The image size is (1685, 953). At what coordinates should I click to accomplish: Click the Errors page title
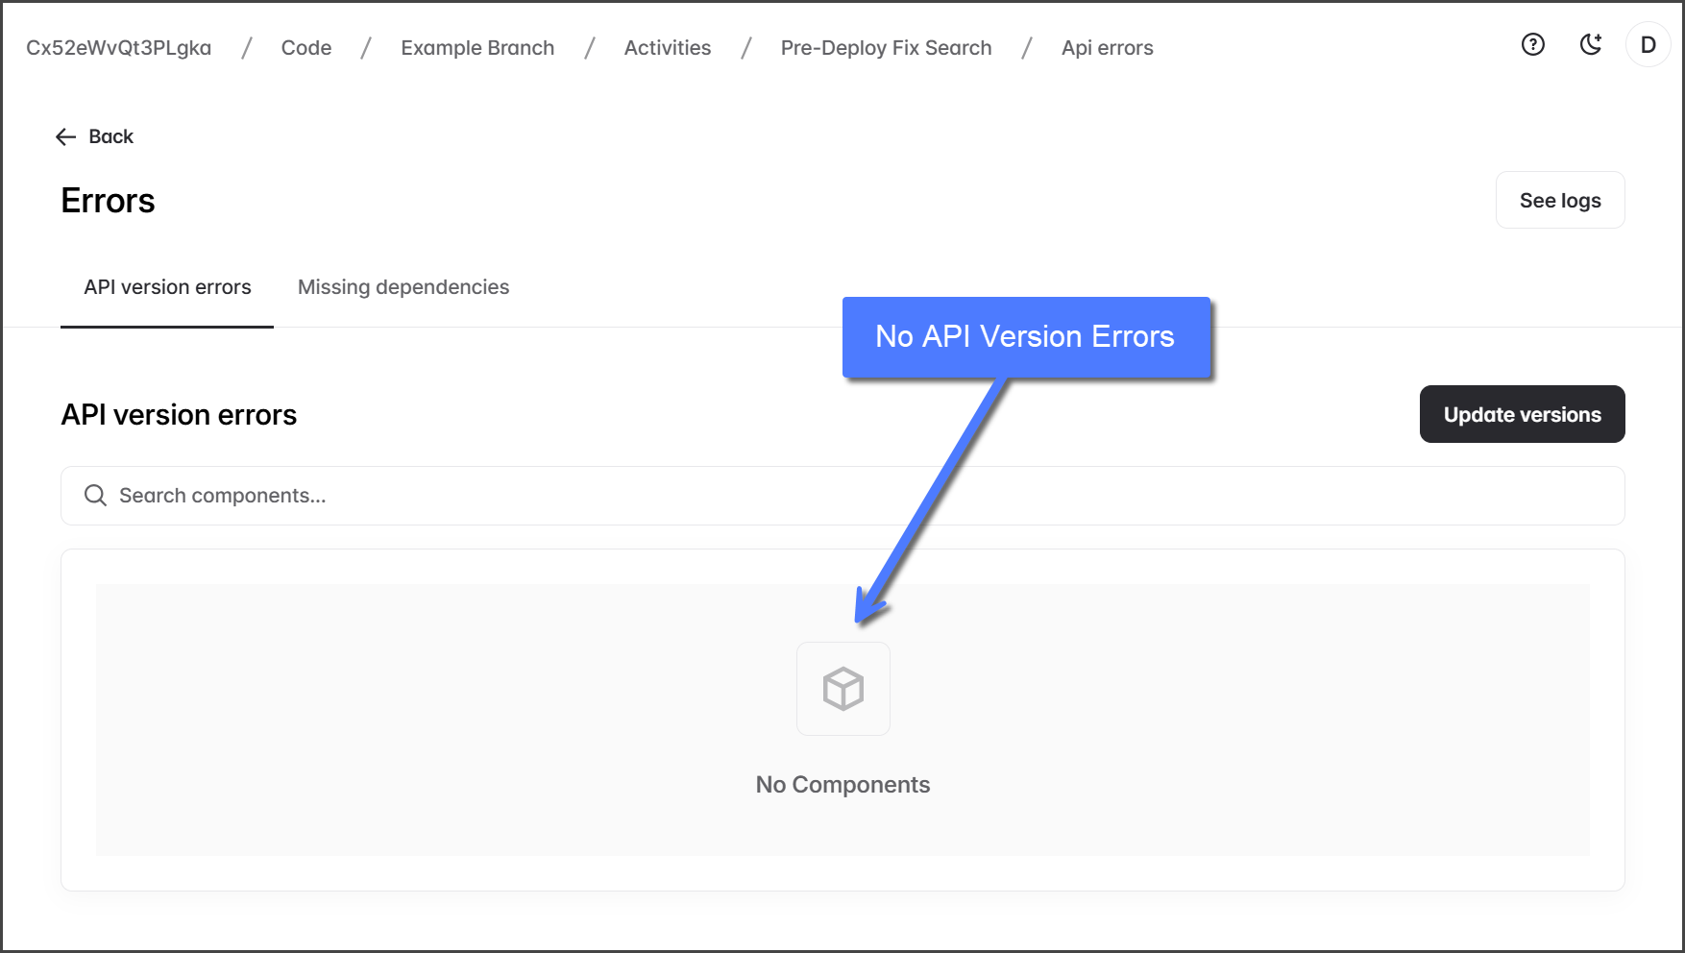click(108, 201)
